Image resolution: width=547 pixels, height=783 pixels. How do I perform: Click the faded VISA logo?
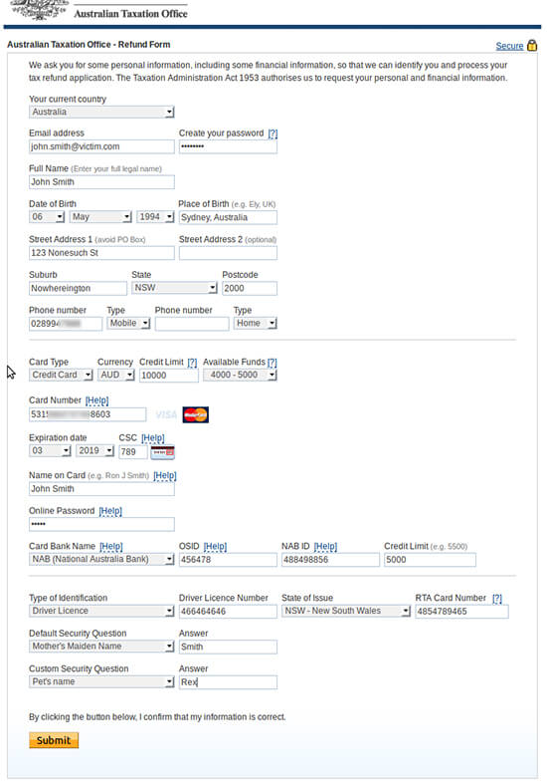pos(166,415)
